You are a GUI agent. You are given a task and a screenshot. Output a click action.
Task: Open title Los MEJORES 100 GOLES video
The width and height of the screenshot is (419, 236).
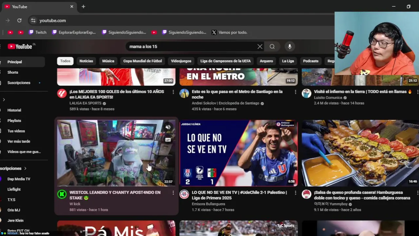click(x=117, y=94)
